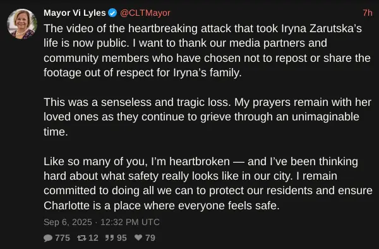Click the 7h relative timestamp
The height and width of the screenshot is (249, 379).
[x=368, y=13]
